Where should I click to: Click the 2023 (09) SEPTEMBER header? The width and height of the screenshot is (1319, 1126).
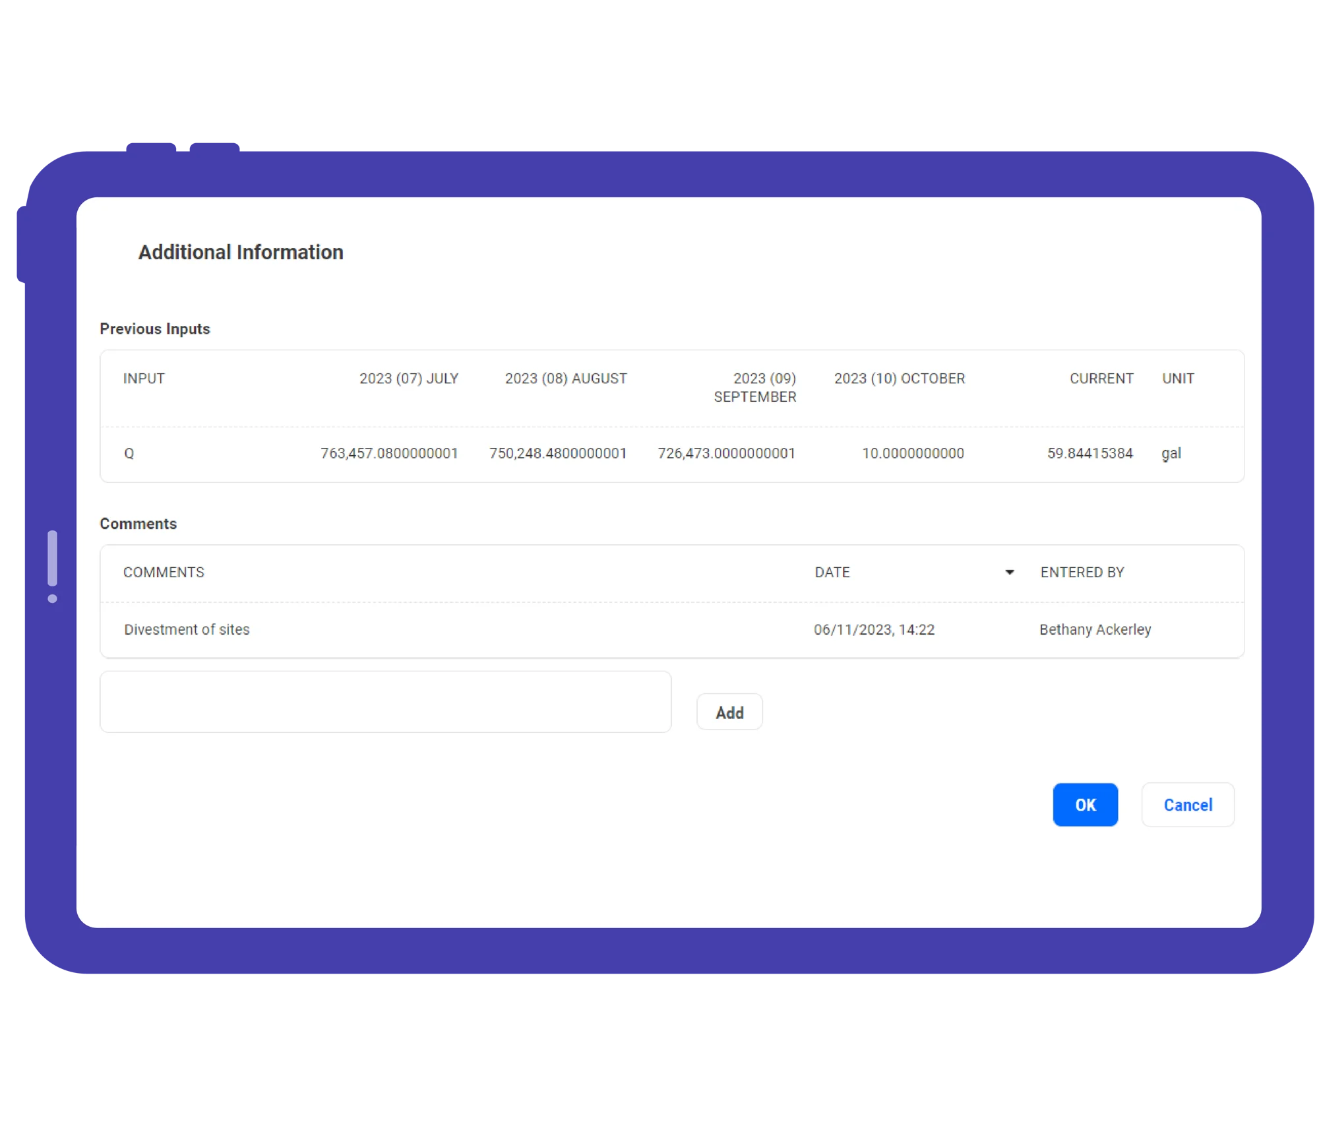[755, 388]
